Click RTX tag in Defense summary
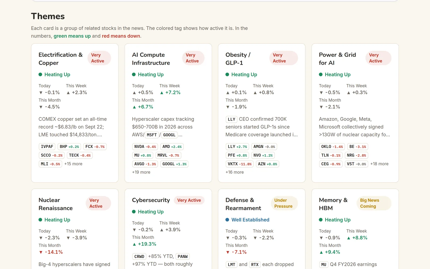430x269 pixels. tap(255, 264)
